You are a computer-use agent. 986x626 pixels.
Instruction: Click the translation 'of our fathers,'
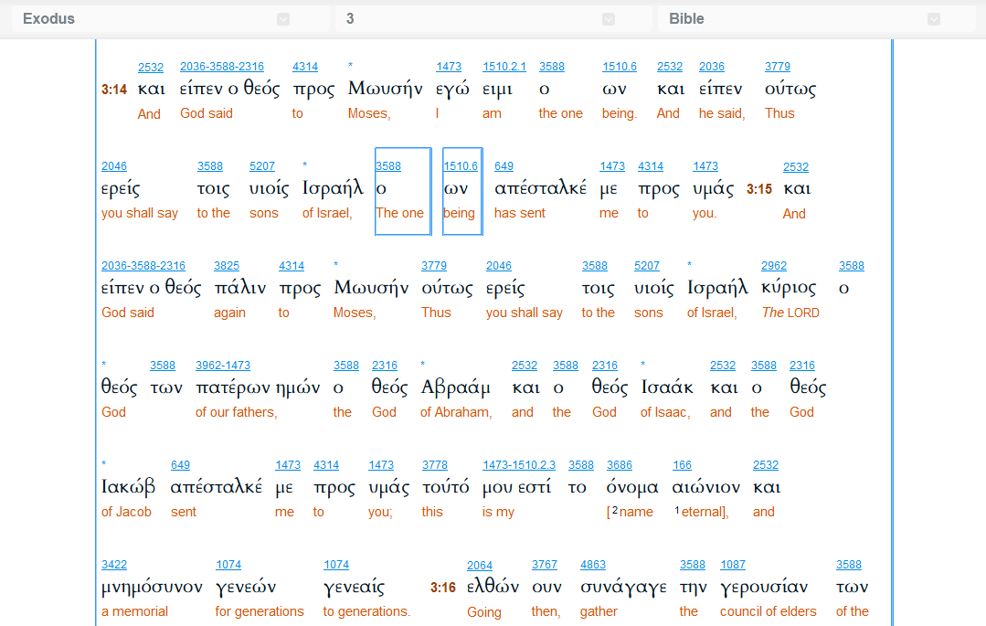pyautogui.click(x=237, y=412)
